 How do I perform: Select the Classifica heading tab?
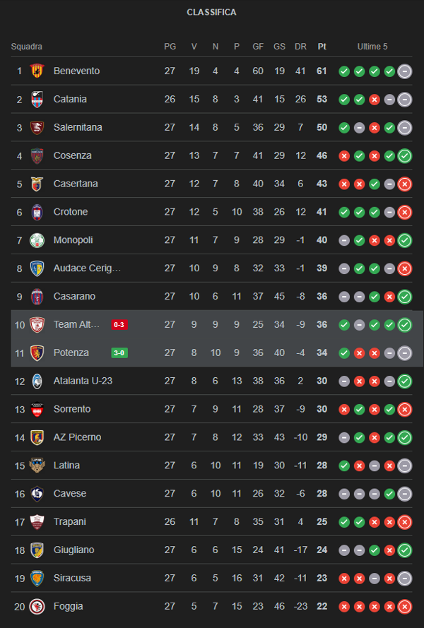coord(211,12)
